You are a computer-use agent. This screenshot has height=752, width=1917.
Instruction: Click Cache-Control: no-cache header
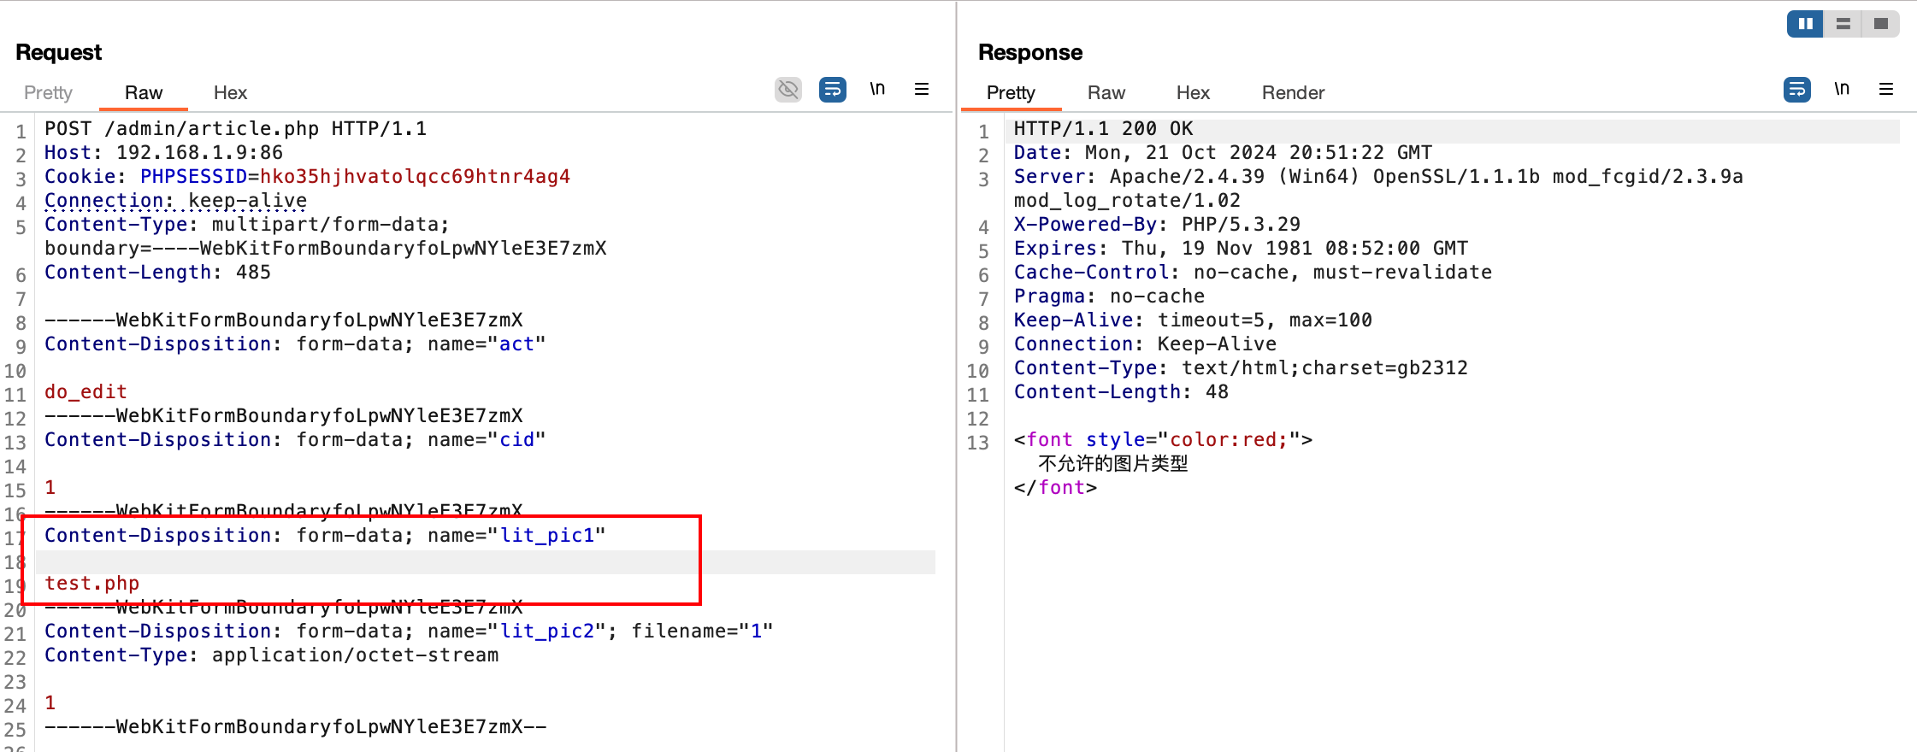1253,273
